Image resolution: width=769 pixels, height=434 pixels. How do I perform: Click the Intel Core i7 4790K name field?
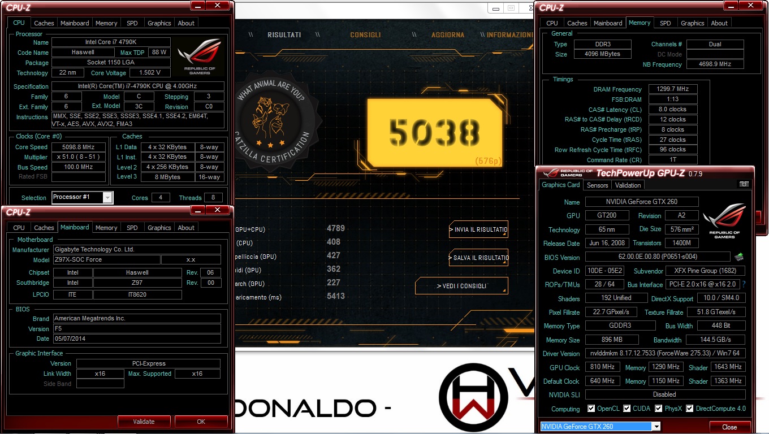[111, 42]
